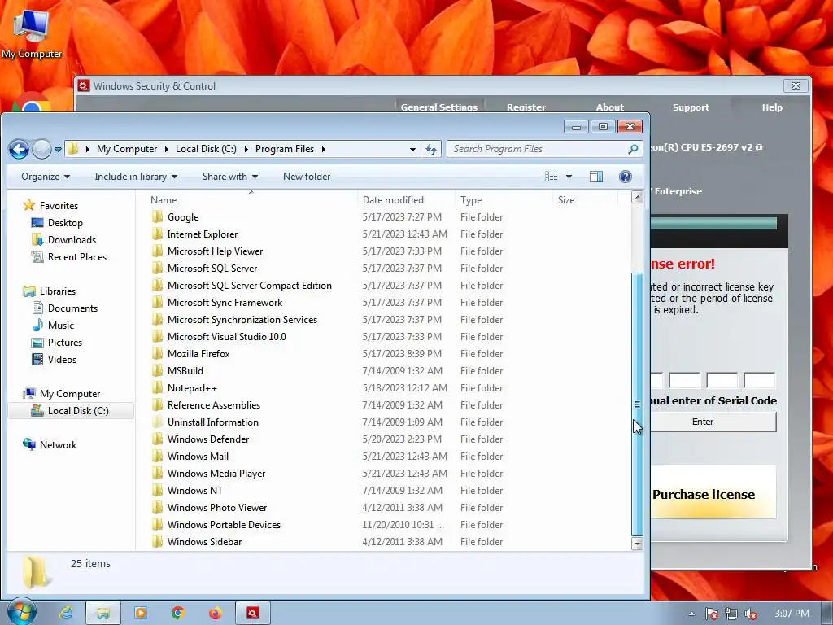The image size is (833, 625).
Task: Open Desktop in Favorites
Action: pyautogui.click(x=58, y=223)
